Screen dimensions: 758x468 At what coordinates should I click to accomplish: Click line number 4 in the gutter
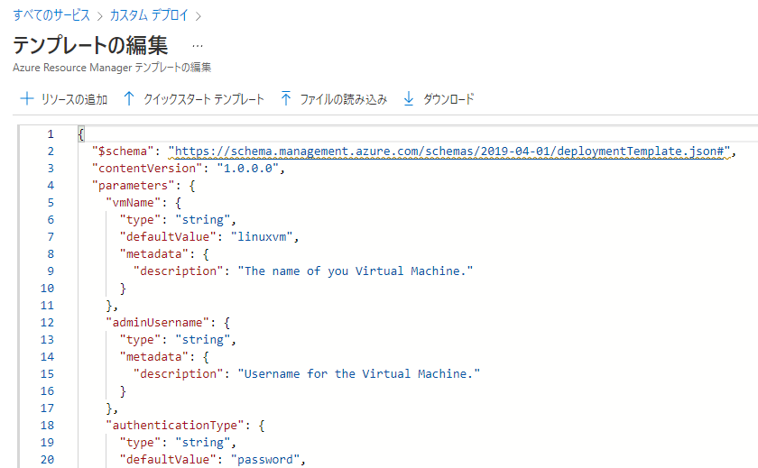point(51,186)
